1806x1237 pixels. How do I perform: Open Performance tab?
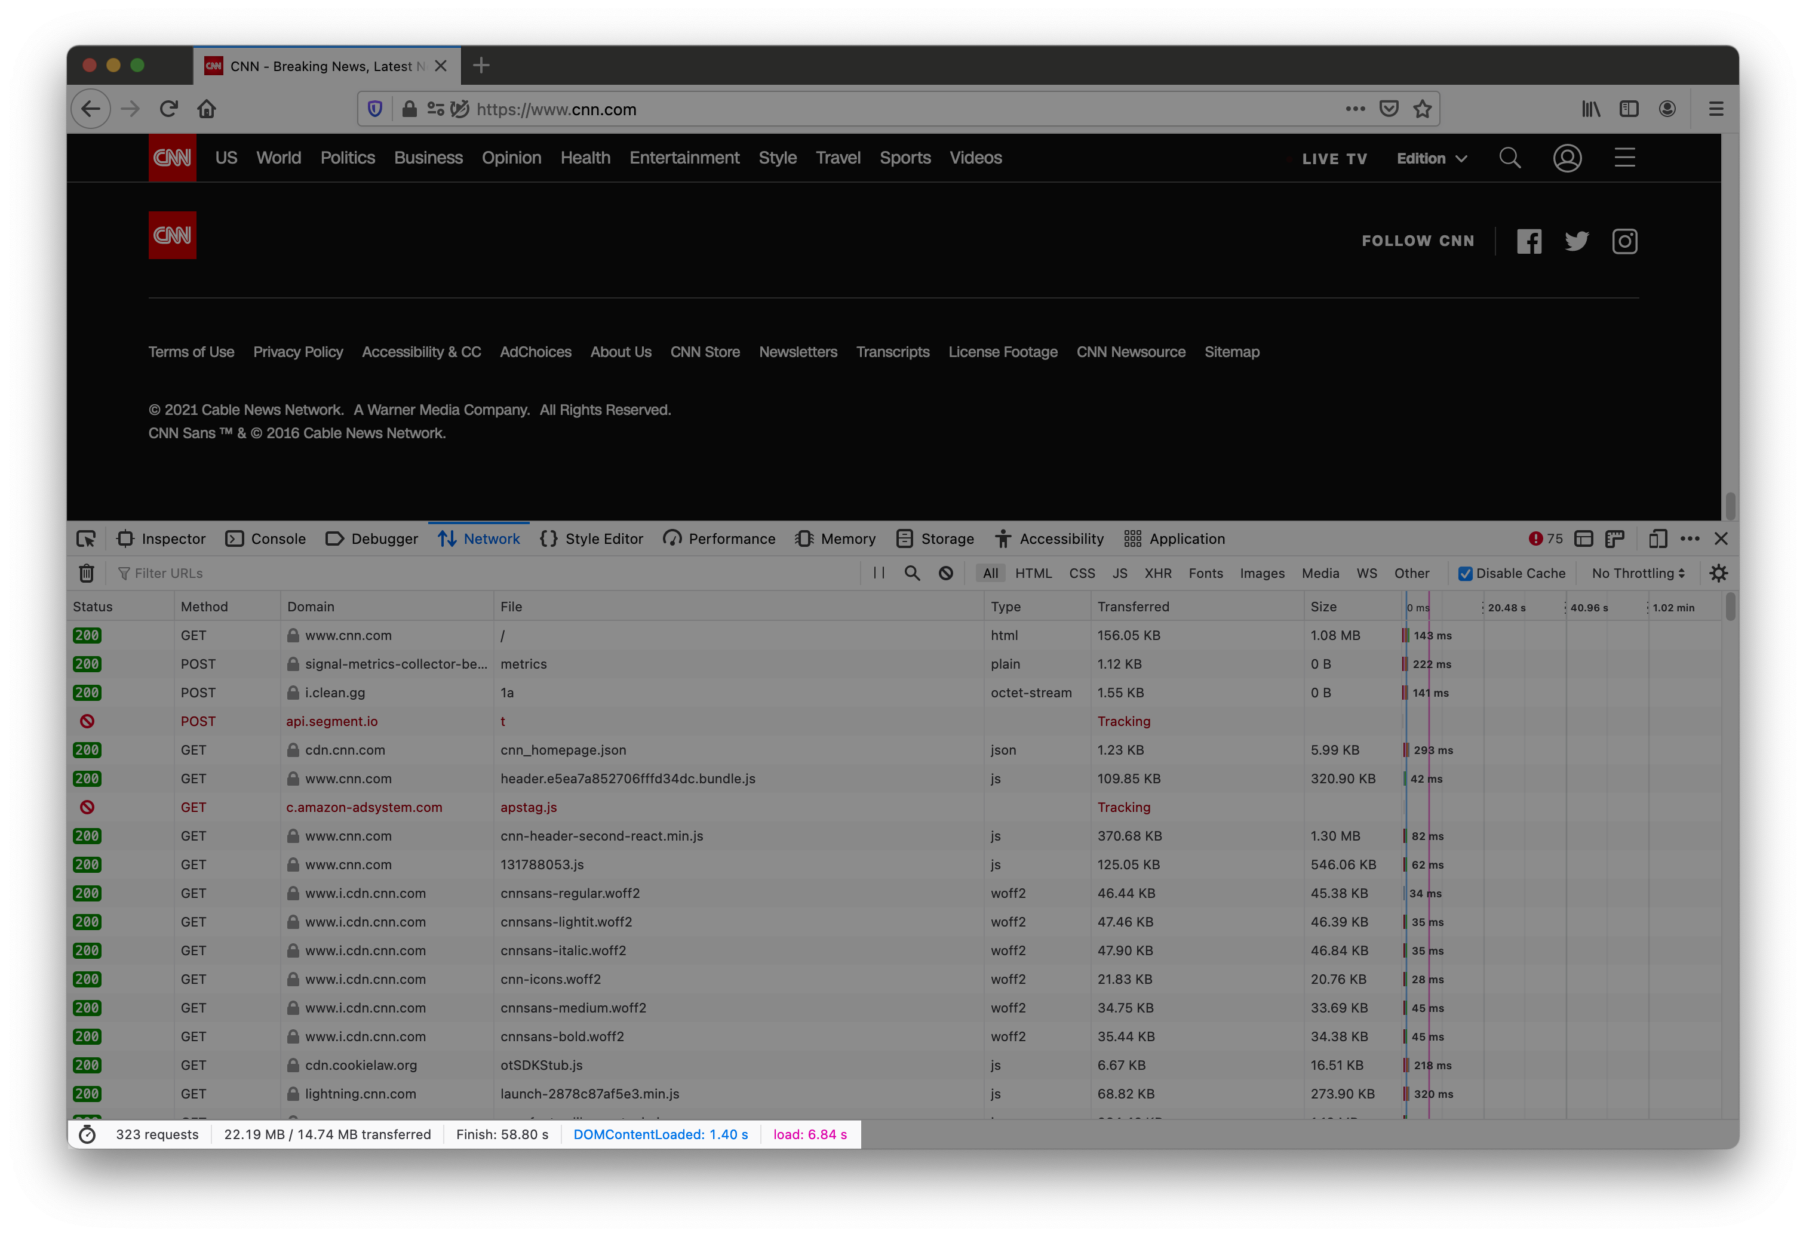719,539
